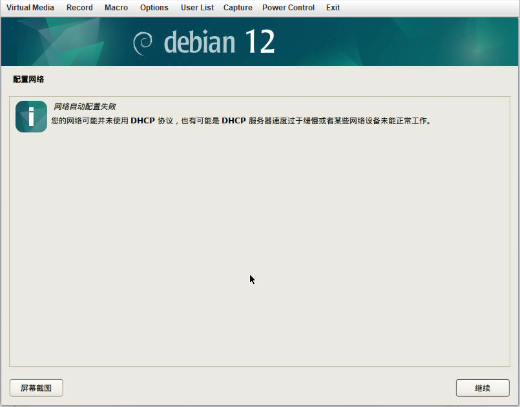Open the Power Control menu

(x=288, y=8)
